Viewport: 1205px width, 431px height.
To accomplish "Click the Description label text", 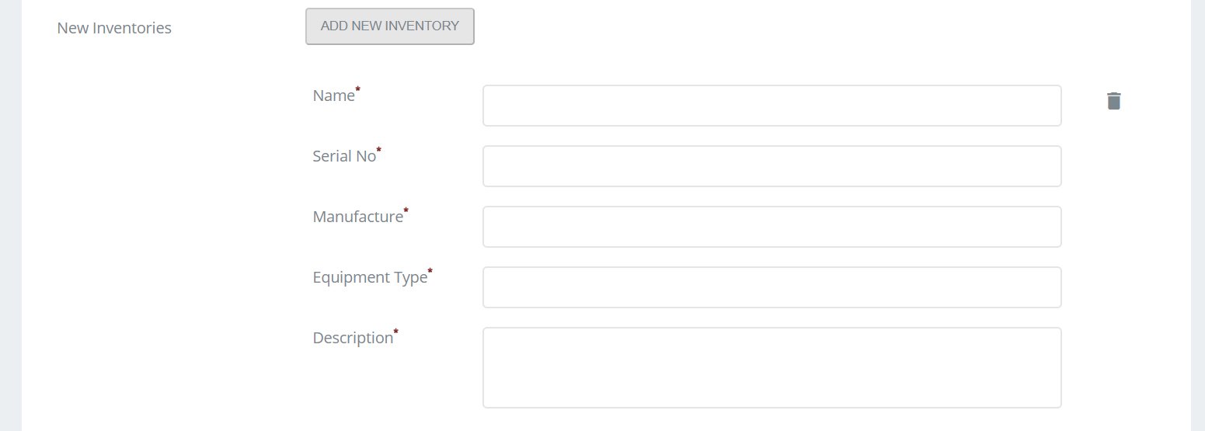I will pyautogui.click(x=352, y=338).
